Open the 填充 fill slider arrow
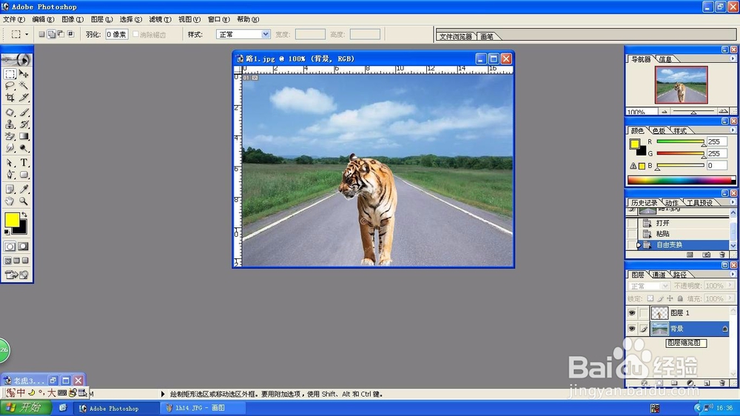The width and height of the screenshot is (740, 416). pyautogui.click(x=730, y=298)
